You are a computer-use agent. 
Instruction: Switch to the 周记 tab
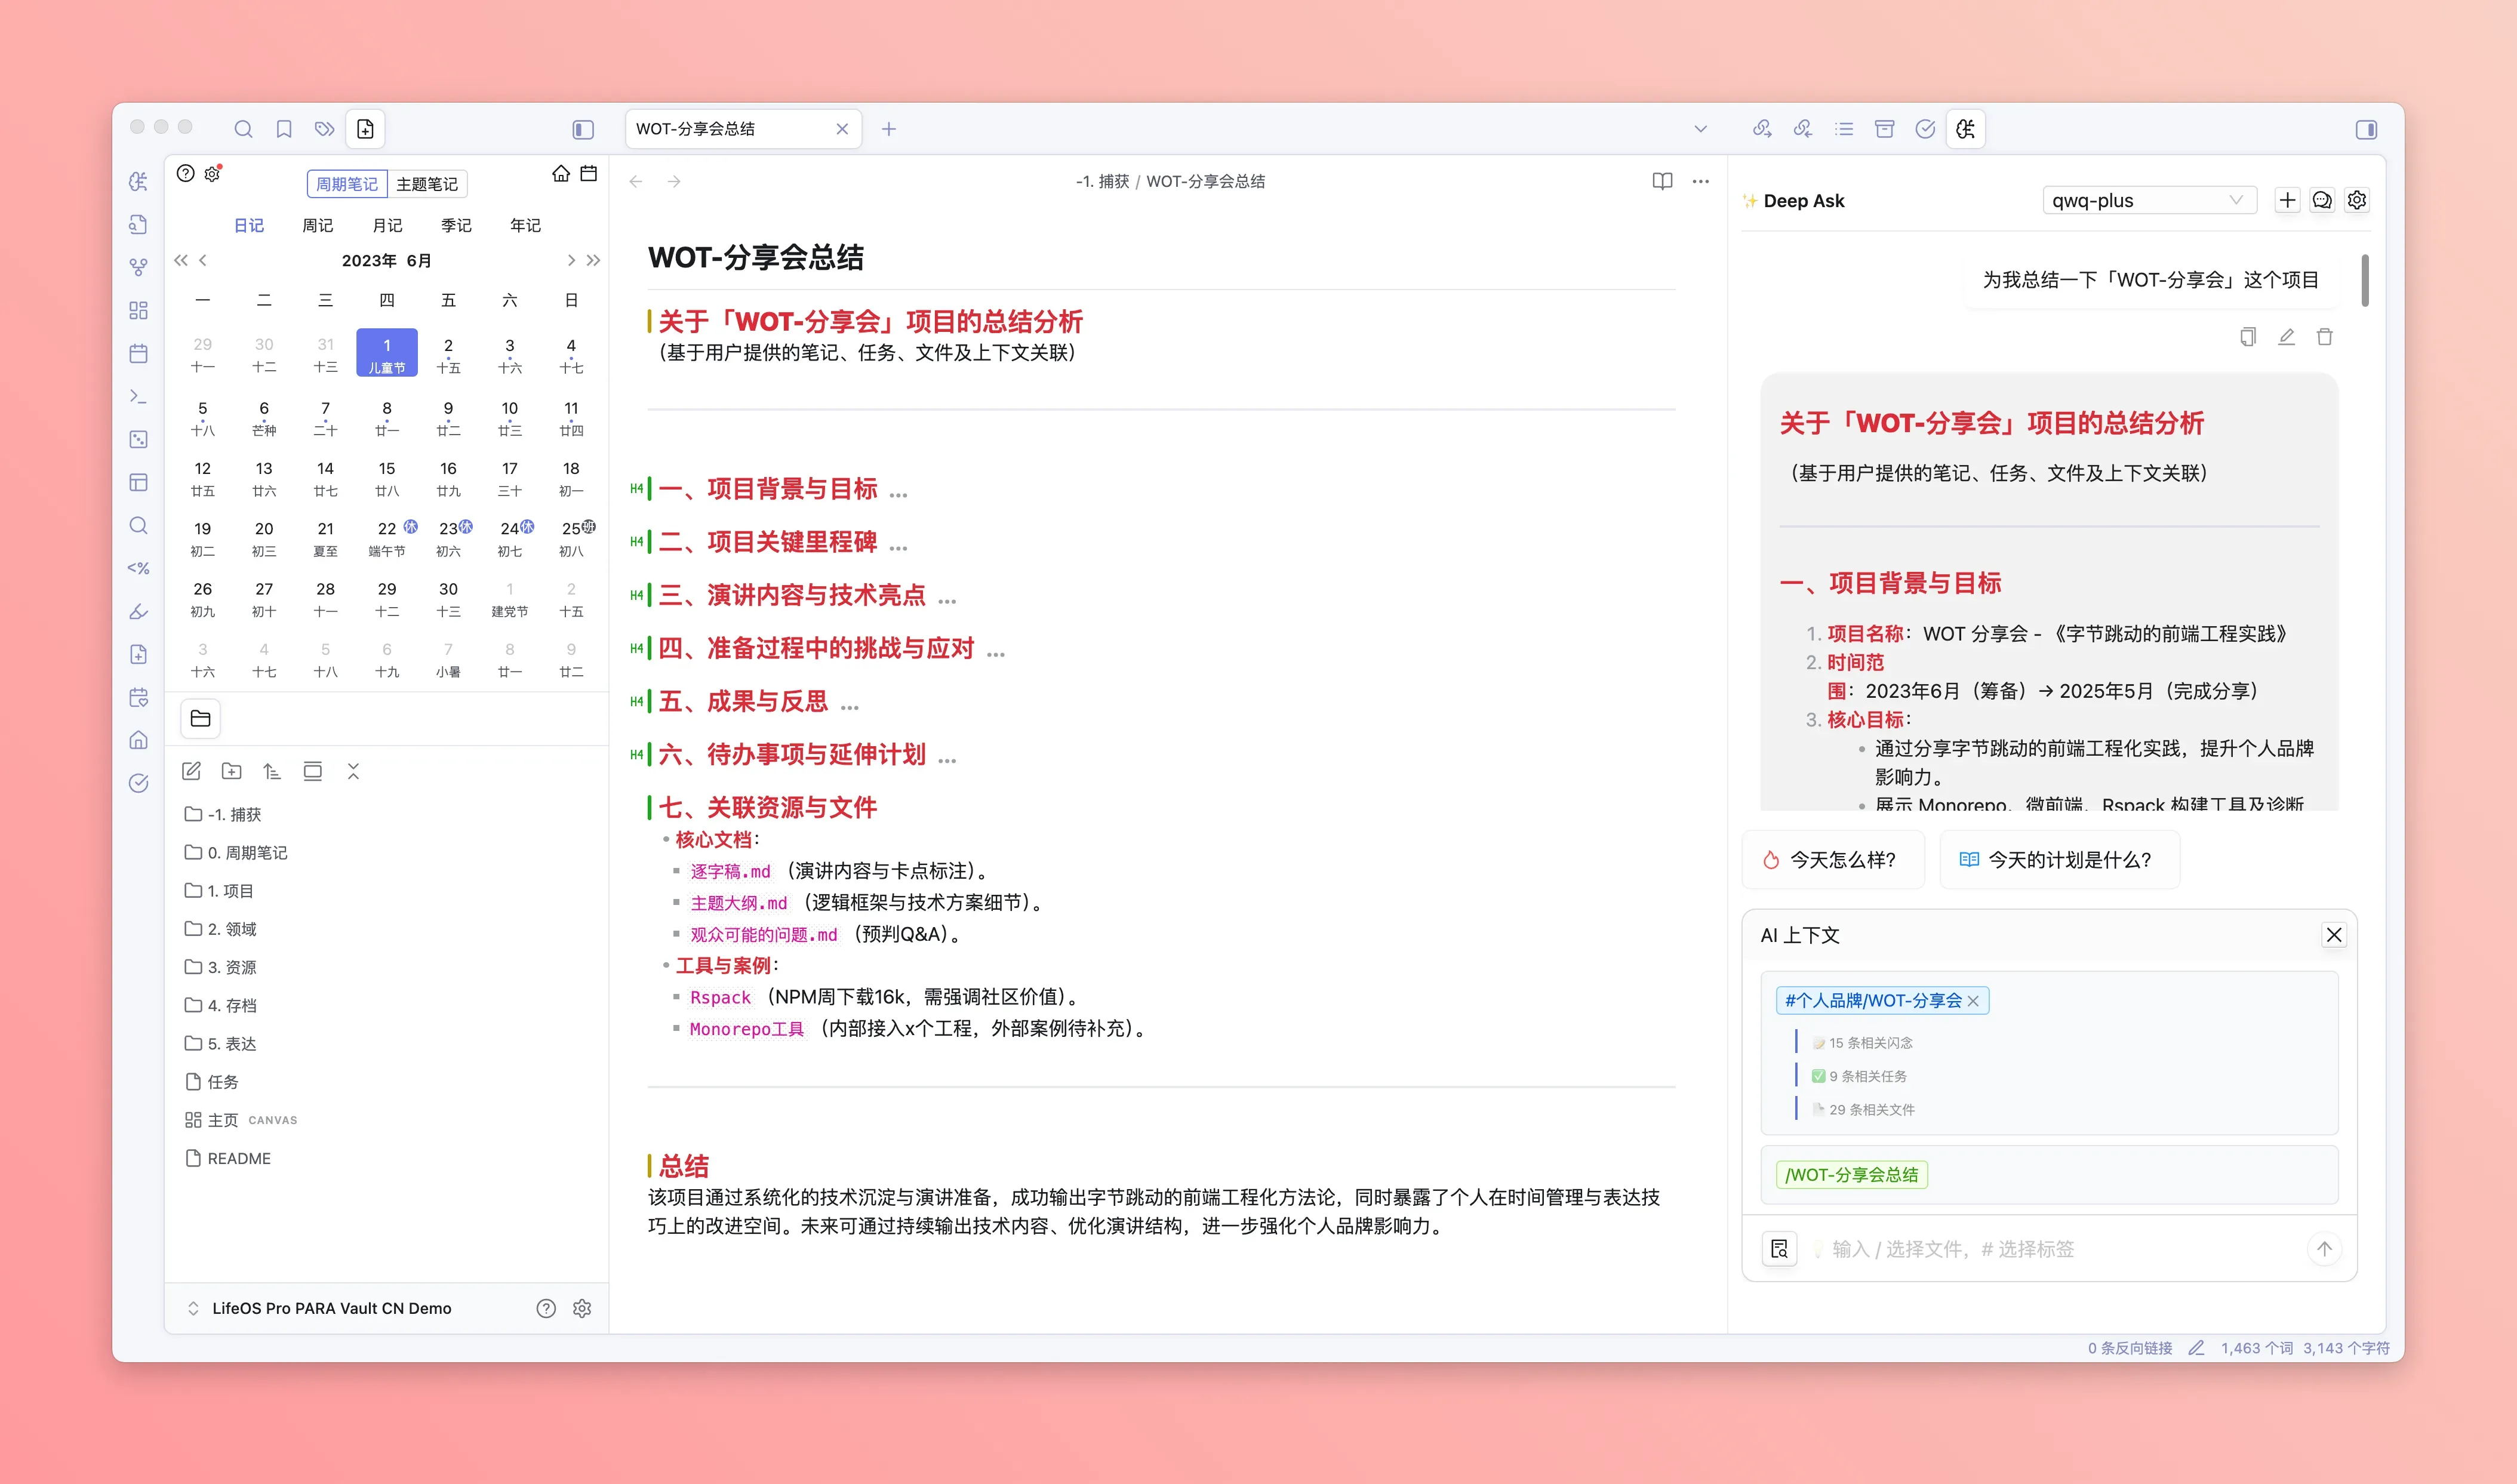click(318, 225)
